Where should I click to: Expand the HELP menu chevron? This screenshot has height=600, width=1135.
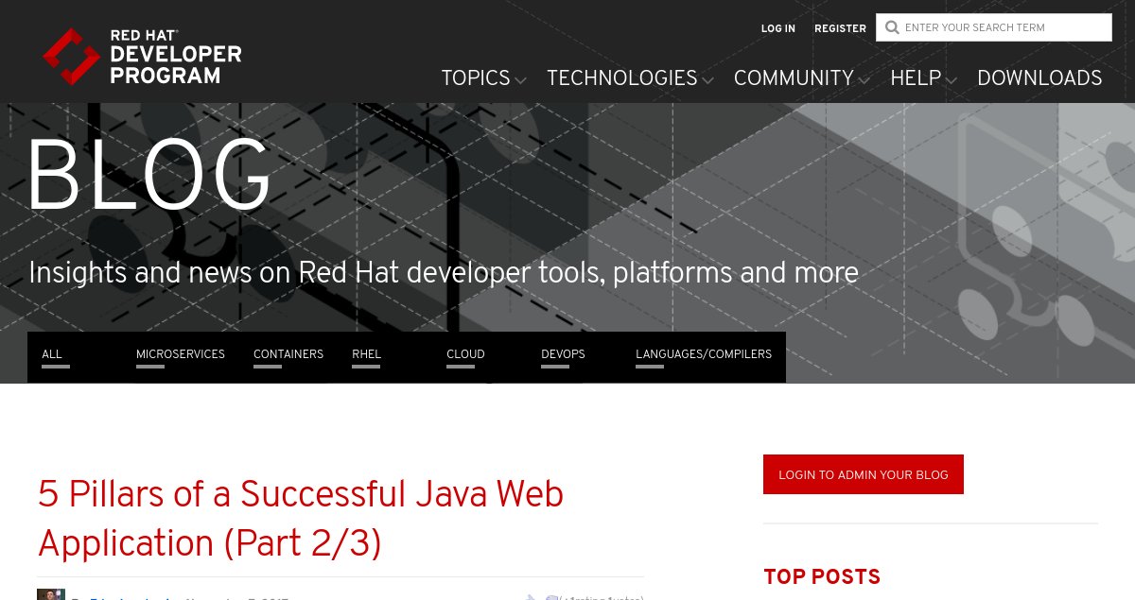coord(953,81)
